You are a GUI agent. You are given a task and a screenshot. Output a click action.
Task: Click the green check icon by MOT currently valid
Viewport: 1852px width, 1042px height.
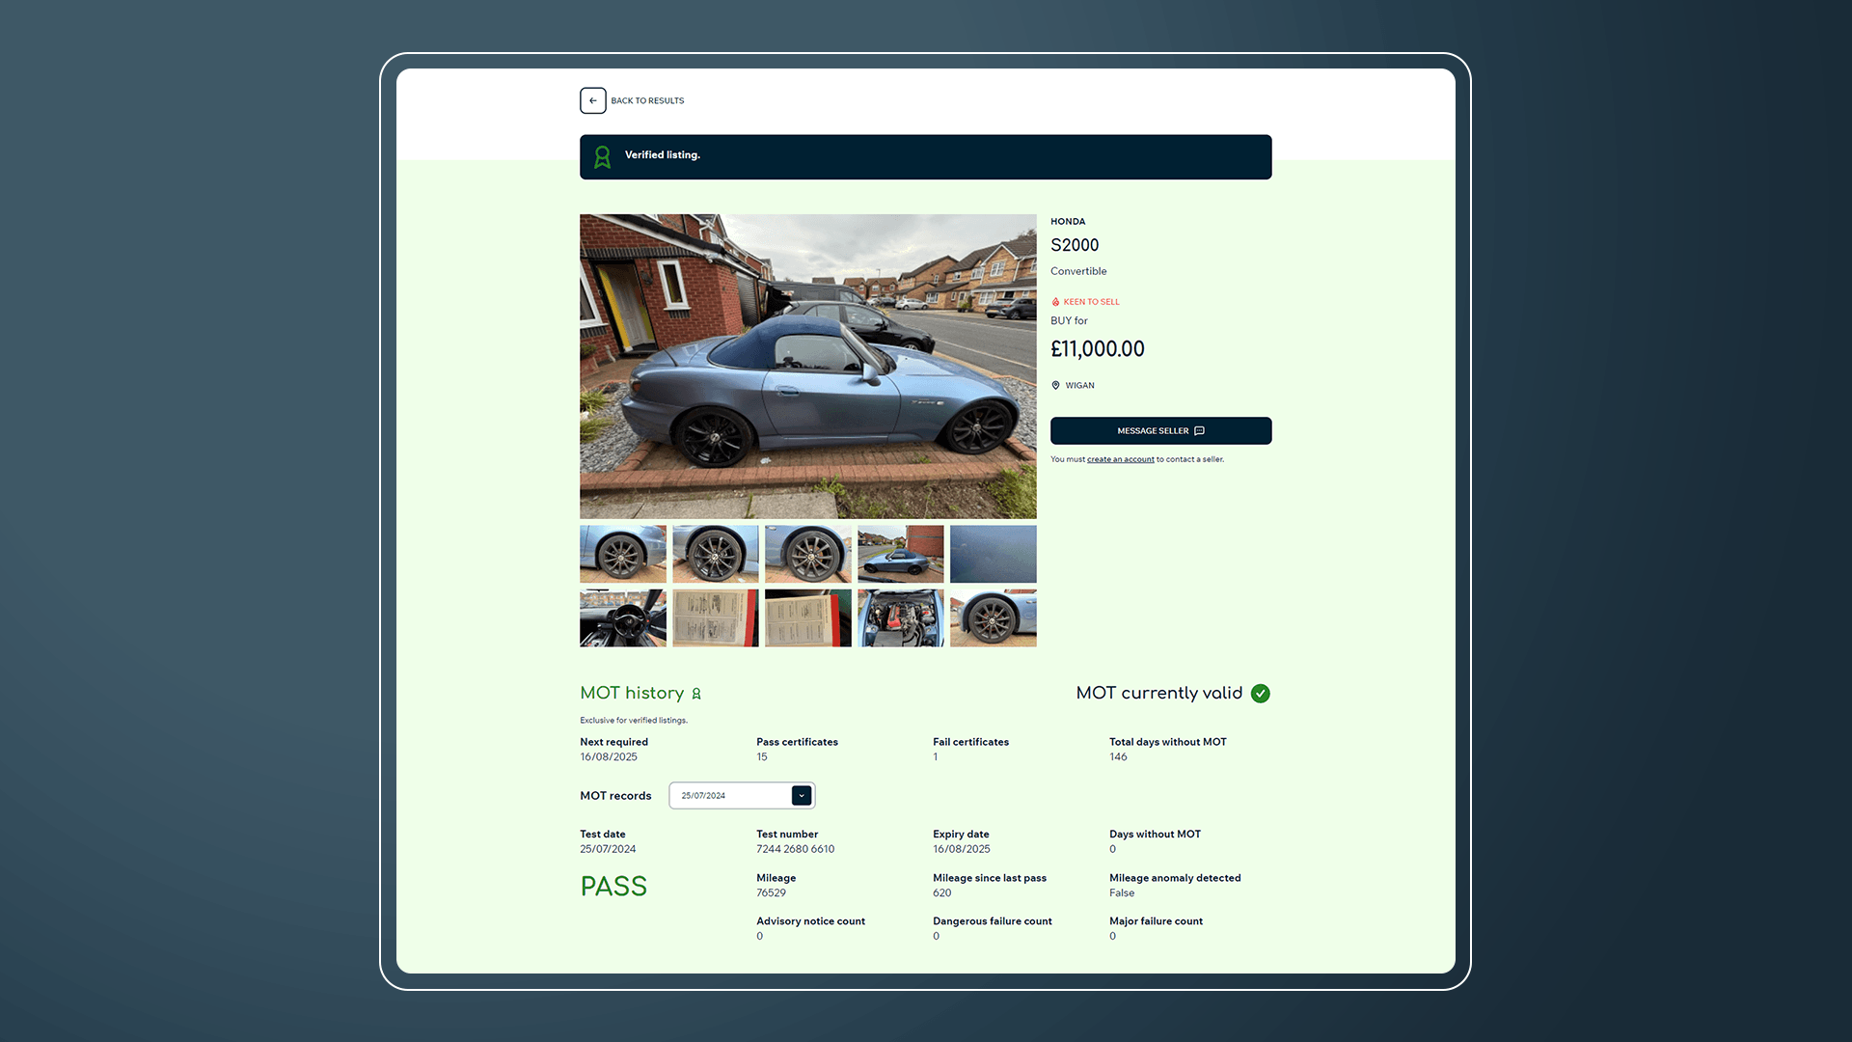[1261, 694]
